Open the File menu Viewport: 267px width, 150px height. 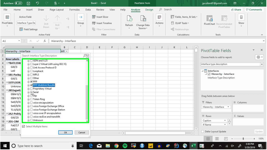click(6, 10)
